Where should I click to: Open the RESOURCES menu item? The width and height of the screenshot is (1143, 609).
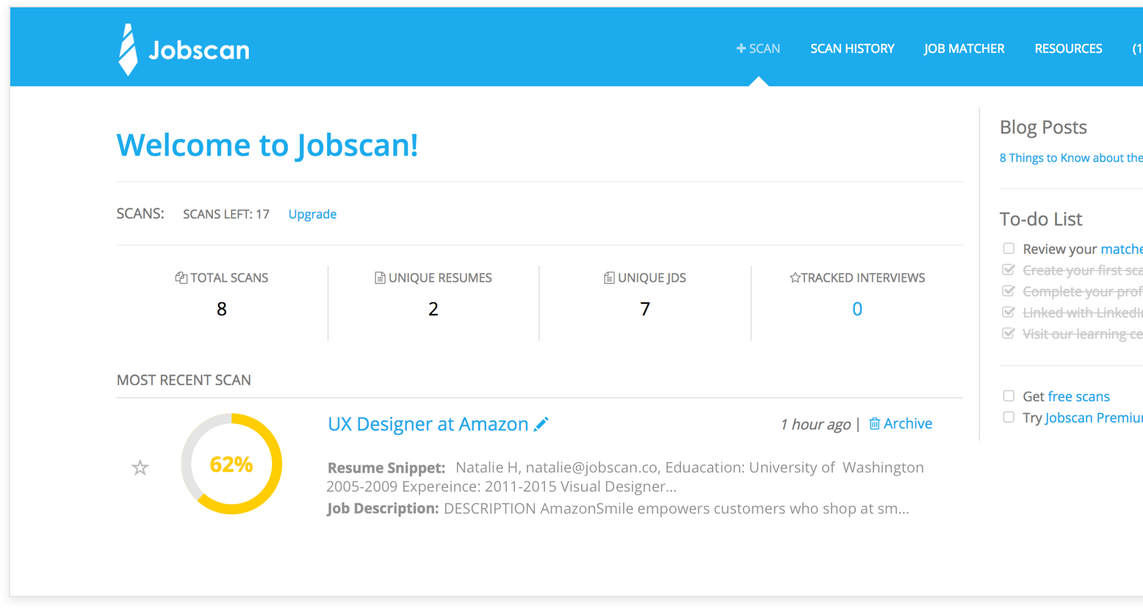(1068, 48)
